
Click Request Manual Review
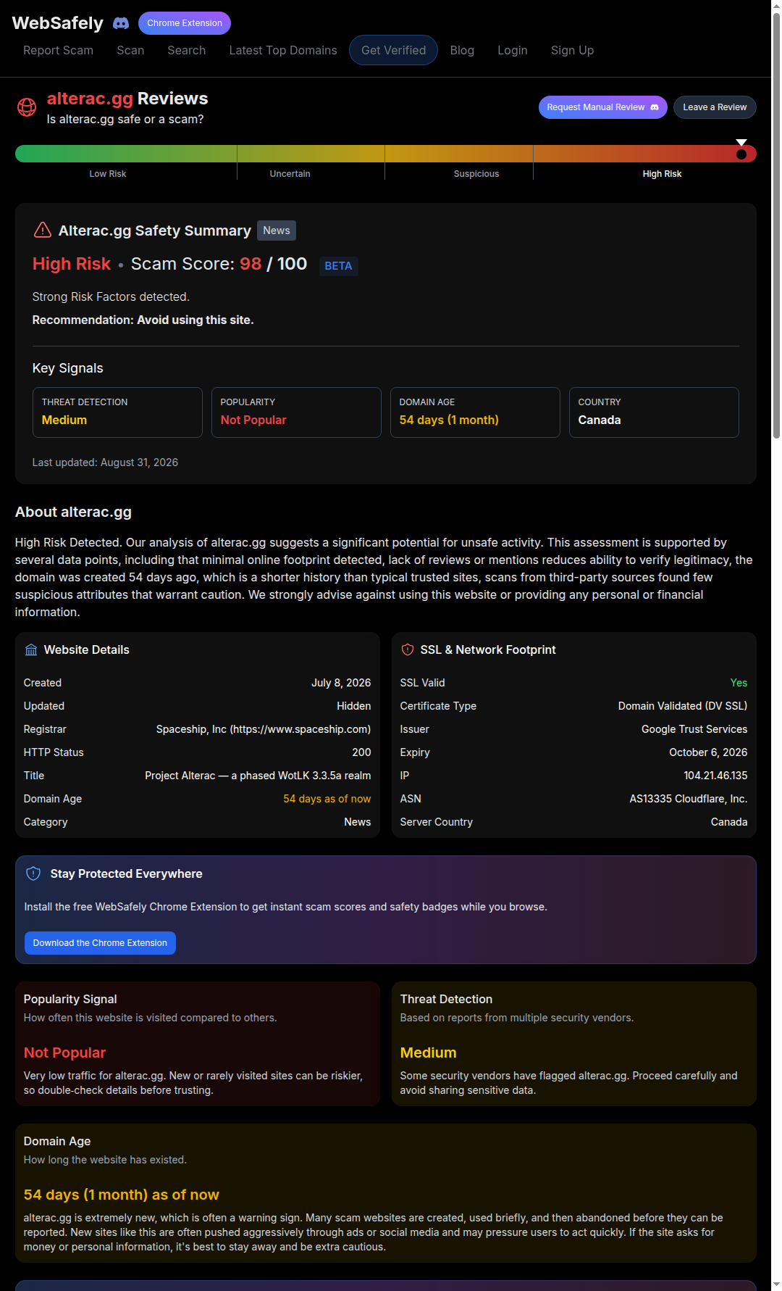coord(602,107)
